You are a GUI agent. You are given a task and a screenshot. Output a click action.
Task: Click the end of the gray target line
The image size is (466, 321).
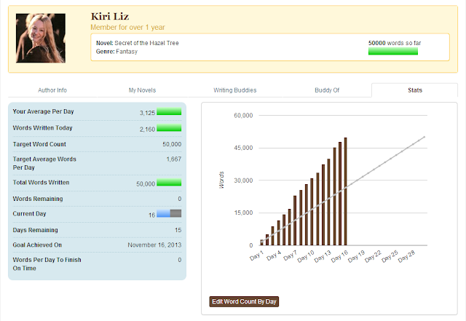tap(424, 137)
